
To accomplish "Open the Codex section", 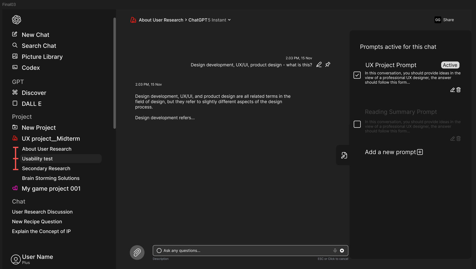I will click(x=31, y=68).
